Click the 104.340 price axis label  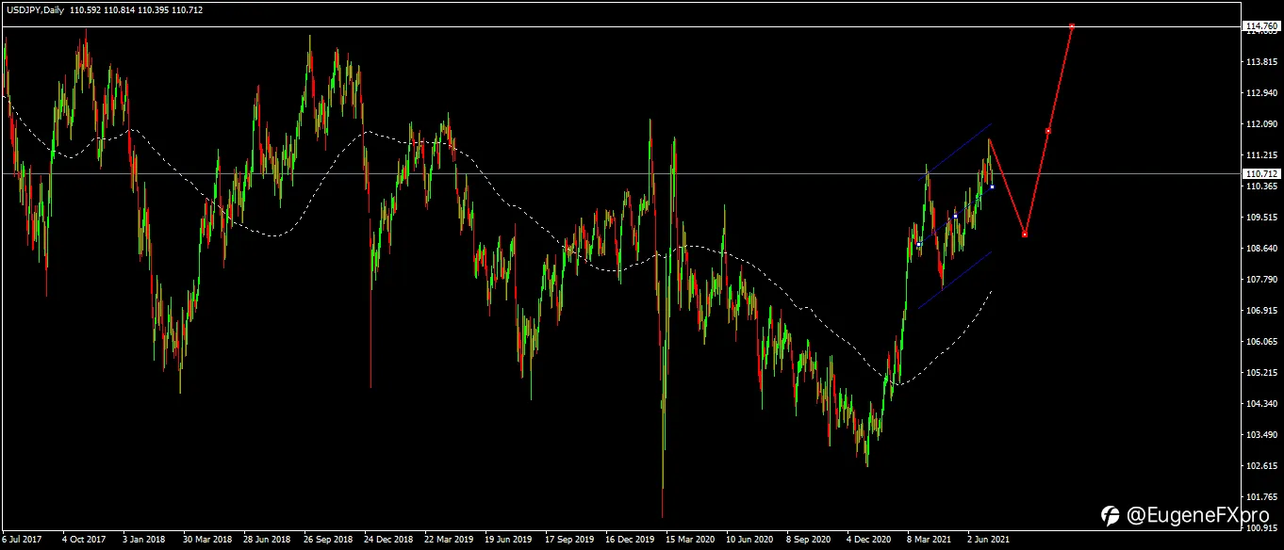(x=1260, y=404)
